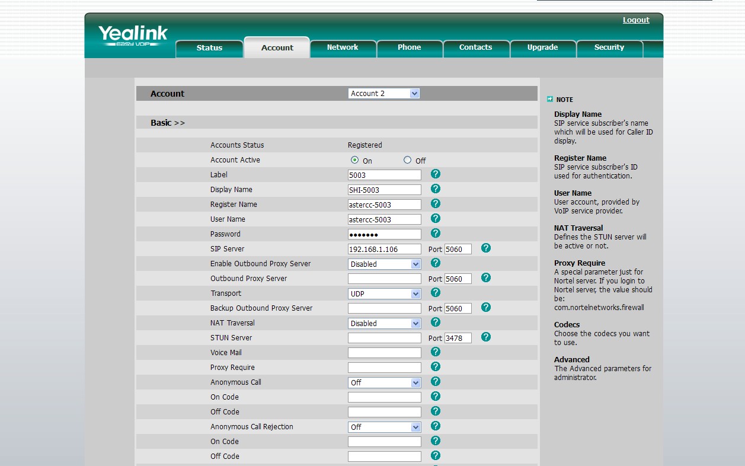Image resolution: width=745 pixels, height=466 pixels.
Task: Select the Account Active On radio button
Action: point(355,160)
